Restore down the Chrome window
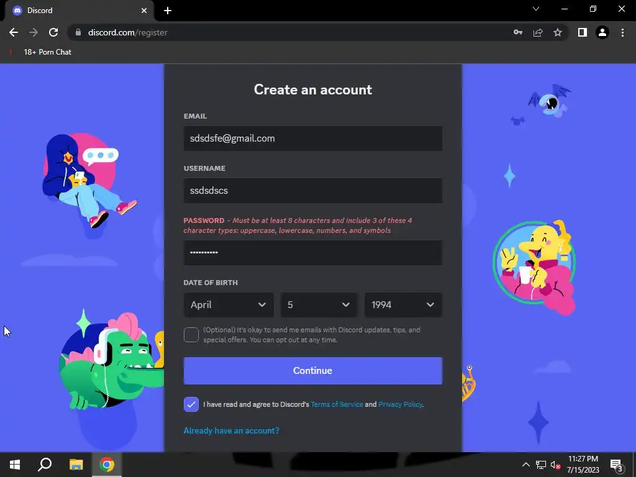The image size is (636, 477). (x=593, y=9)
